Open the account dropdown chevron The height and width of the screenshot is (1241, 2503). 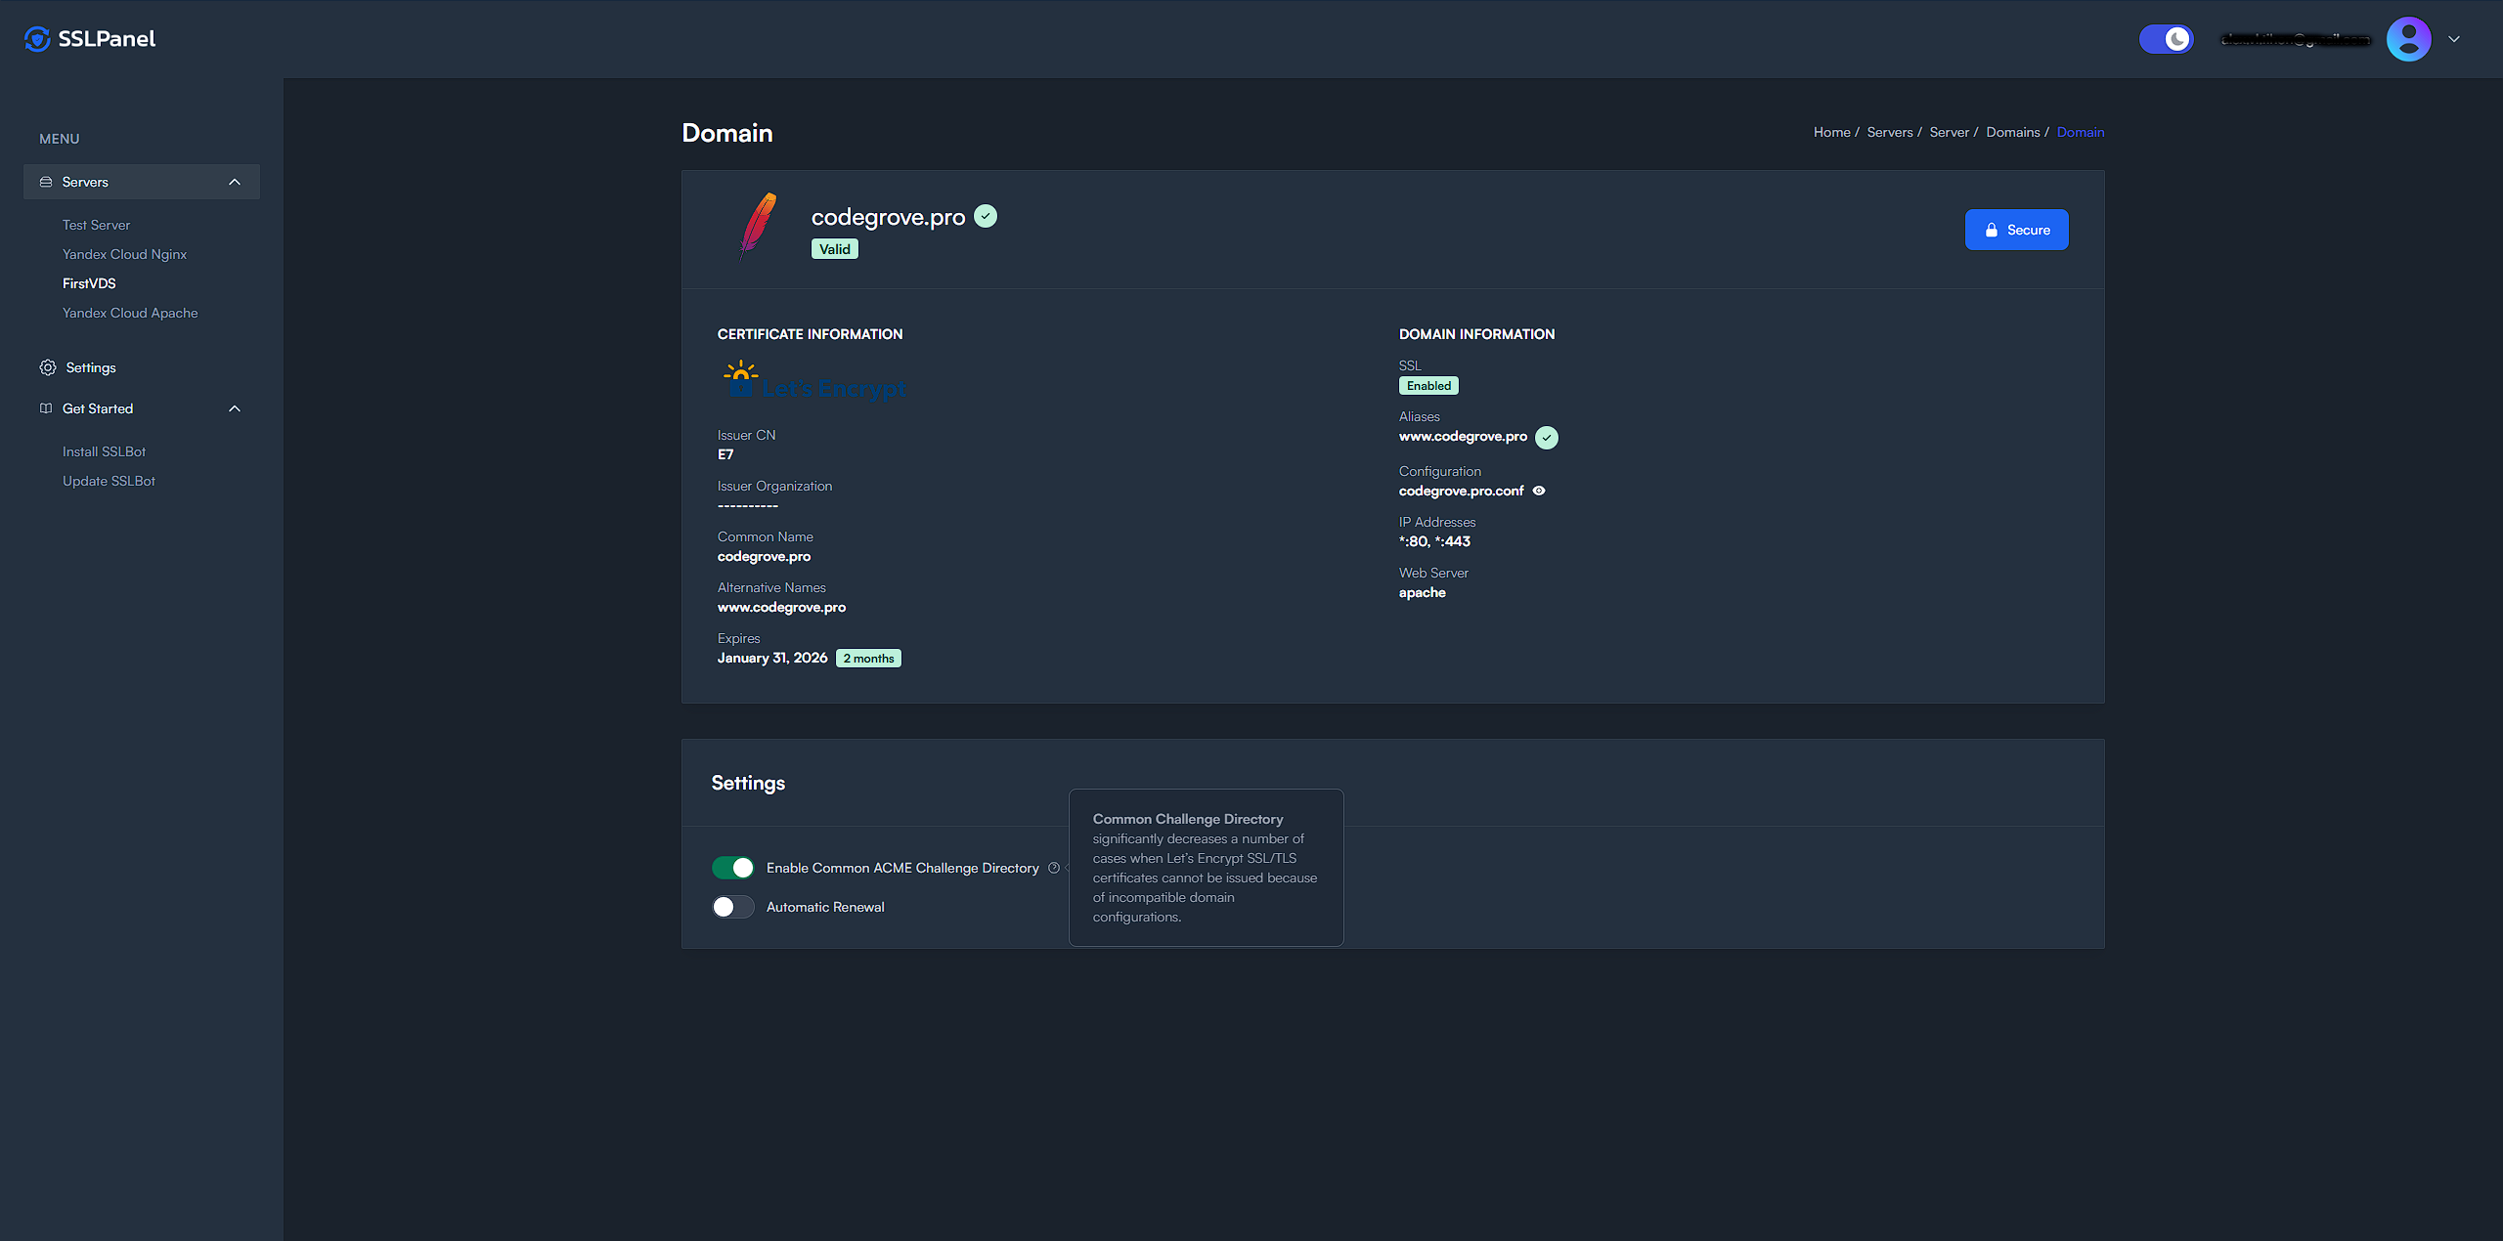(2454, 39)
